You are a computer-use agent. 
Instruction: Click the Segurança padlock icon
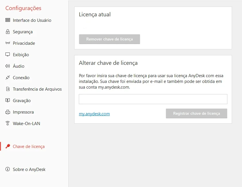[x=8, y=32]
